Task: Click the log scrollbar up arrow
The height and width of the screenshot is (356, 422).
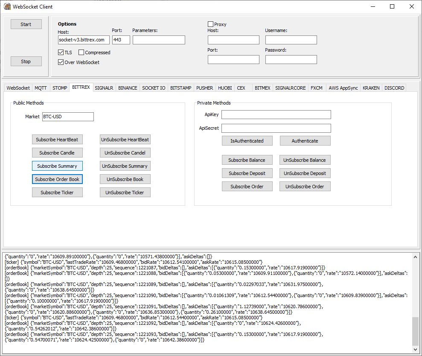Action: (x=415, y=257)
